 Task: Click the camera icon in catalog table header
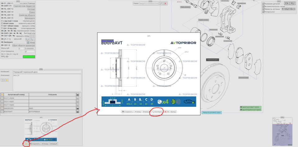click(78, 94)
